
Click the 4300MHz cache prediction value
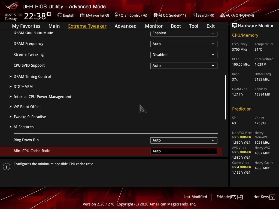pos(244,167)
